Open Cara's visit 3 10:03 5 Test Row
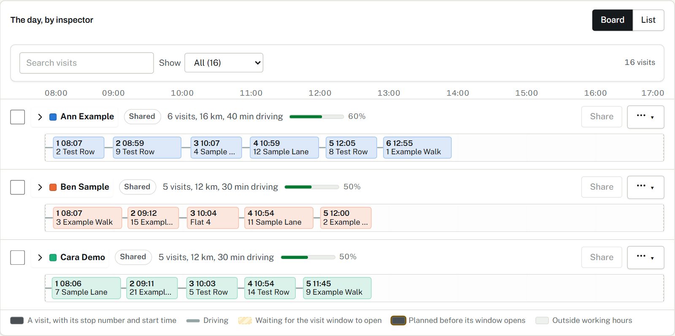This screenshot has height=336, width=675. pyautogui.click(x=212, y=288)
